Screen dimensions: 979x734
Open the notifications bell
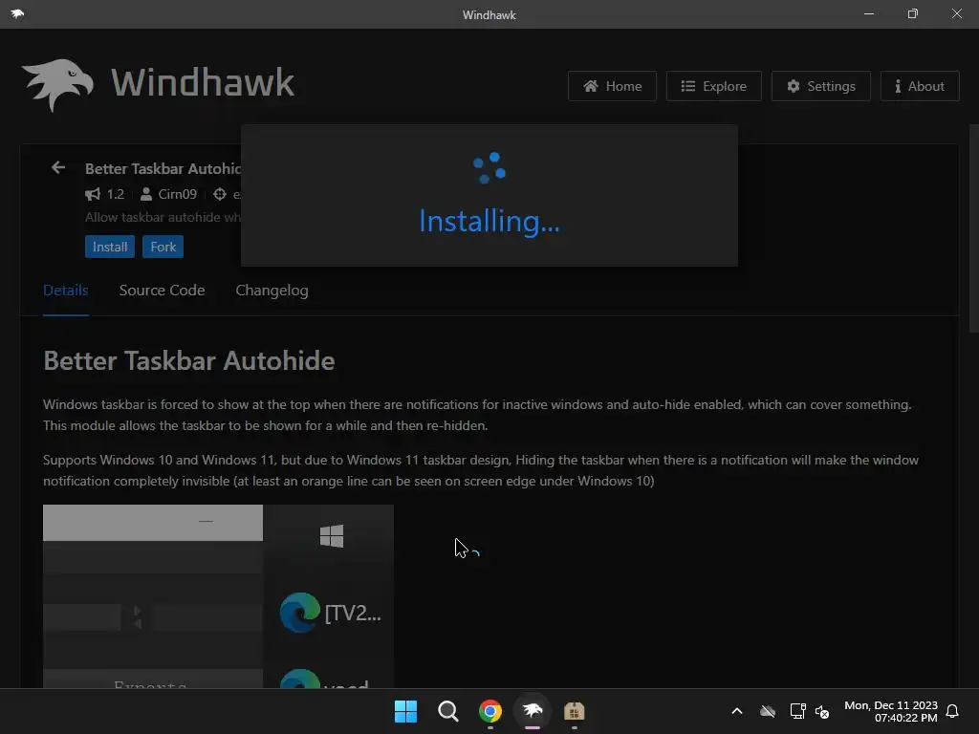(952, 711)
